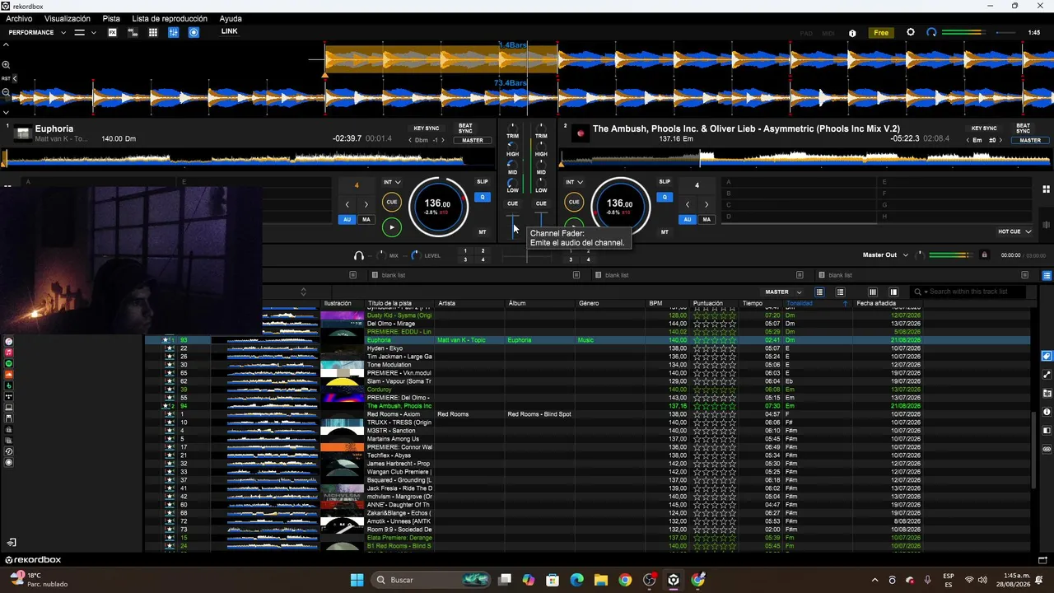Reset waveform zoom with RST
Viewport: 1054px width, 593px height.
pos(7,78)
